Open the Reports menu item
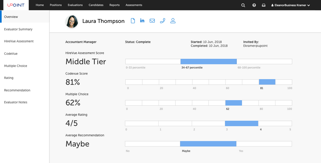The image size is (321, 163). click(114, 5)
